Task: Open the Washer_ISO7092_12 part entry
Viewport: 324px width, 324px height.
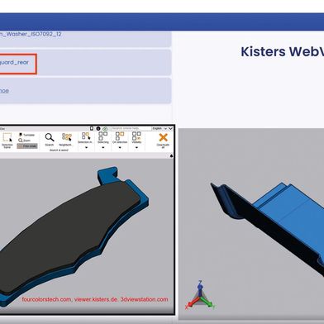Action: pos(31,34)
